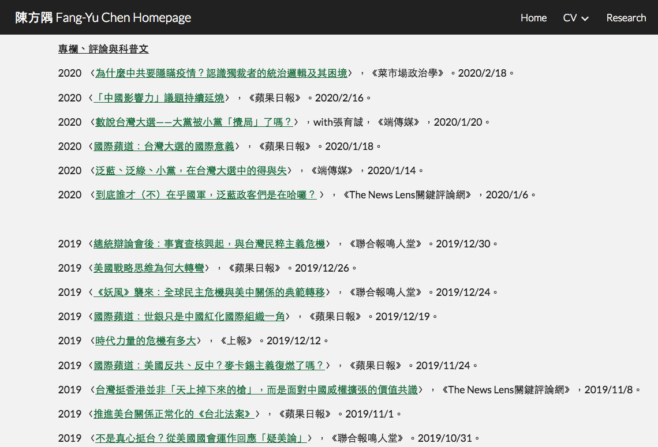Click the publisher text 《上報》
658x447 pixels.
[x=236, y=341]
